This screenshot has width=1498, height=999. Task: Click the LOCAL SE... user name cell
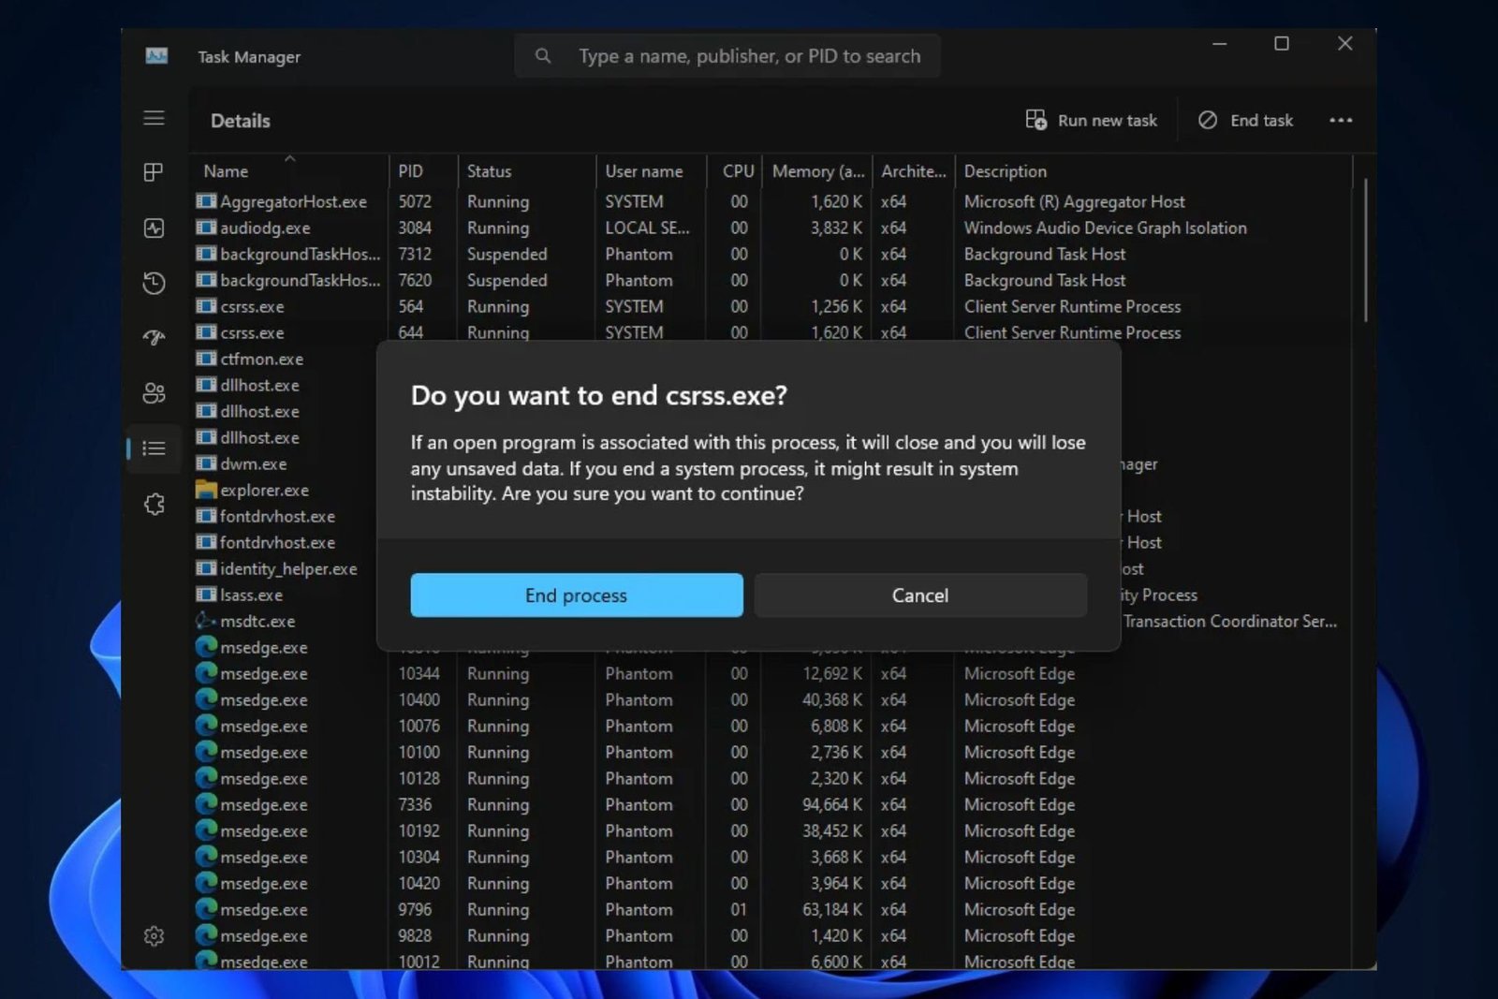[647, 228]
